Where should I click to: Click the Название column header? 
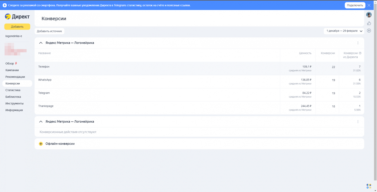click(x=44, y=53)
